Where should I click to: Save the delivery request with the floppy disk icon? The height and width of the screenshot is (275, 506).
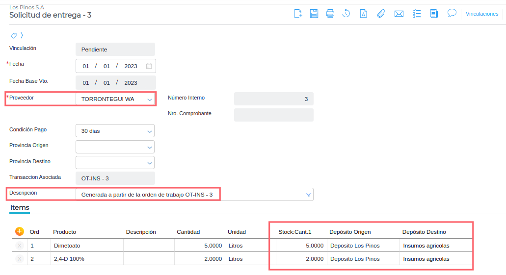pos(314,14)
